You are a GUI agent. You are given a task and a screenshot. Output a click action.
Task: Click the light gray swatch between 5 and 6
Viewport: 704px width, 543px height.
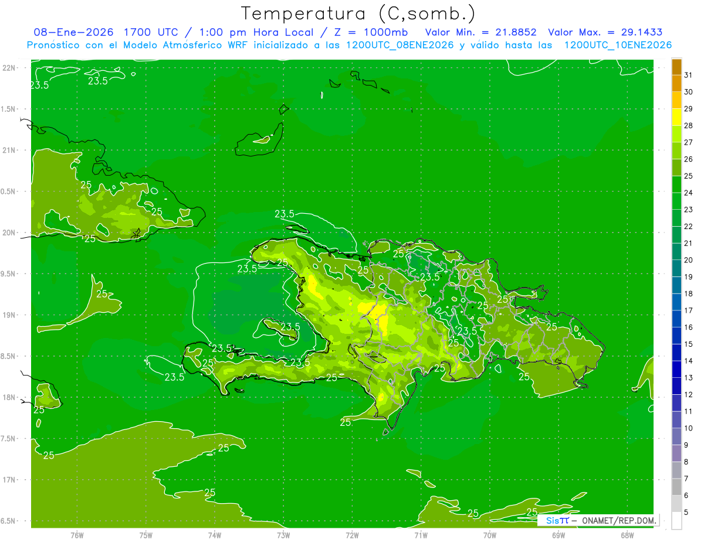[676, 504]
